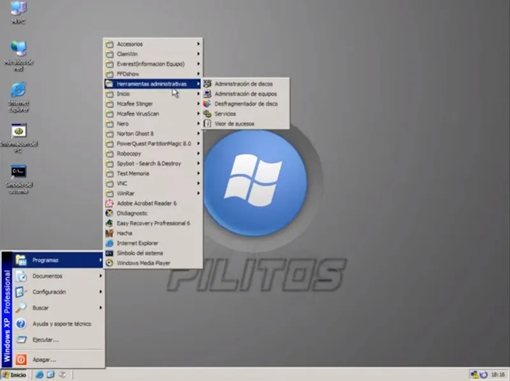This screenshot has height=381, width=510.
Task: Open the VNC menu entry
Action: 153,183
